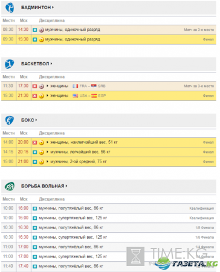Click women gender icon in USA–ESP row
Image resolution: width=220 pixels, height=272 pixels.
coord(35,96)
